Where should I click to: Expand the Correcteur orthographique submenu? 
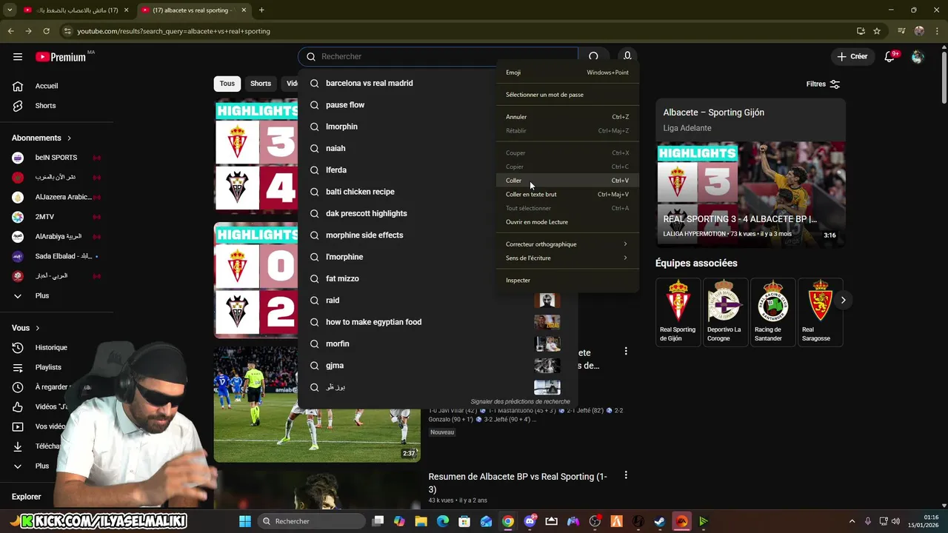coord(567,244)
